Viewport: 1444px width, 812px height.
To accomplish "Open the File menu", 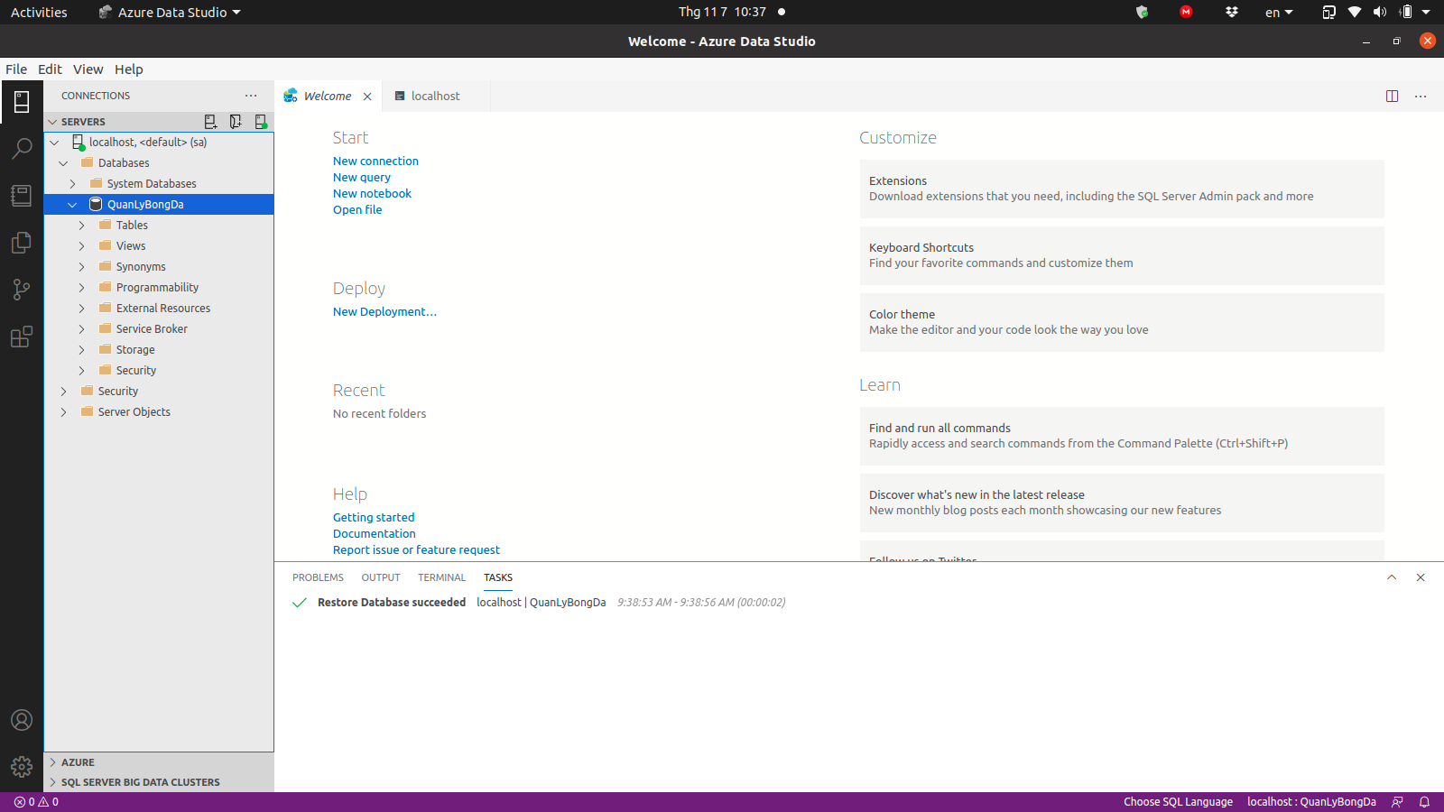I will click(16, 69).
